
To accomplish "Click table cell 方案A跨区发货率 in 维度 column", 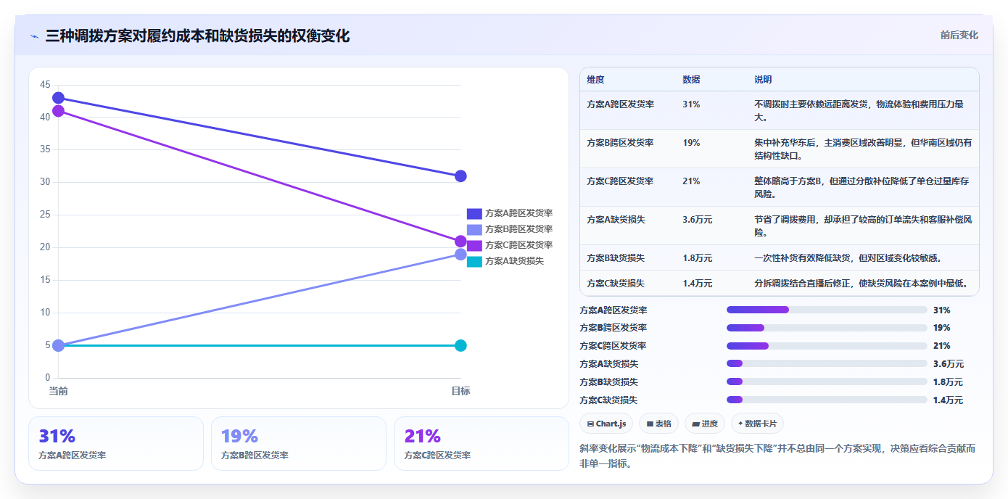I will coord(620,104).
